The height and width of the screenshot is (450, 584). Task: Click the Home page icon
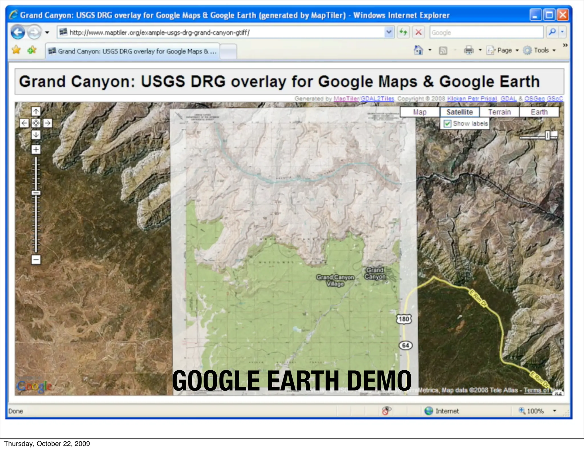tap(418, 50)
